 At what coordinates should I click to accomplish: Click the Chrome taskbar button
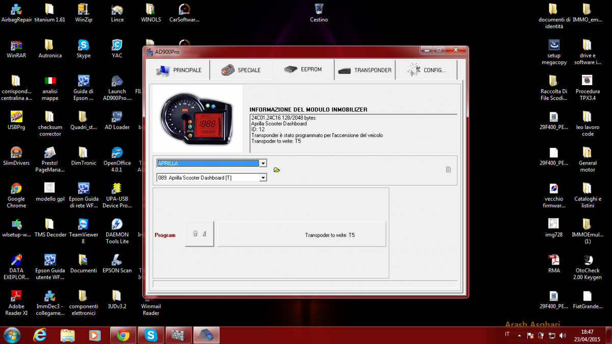[x=123, y=335]
